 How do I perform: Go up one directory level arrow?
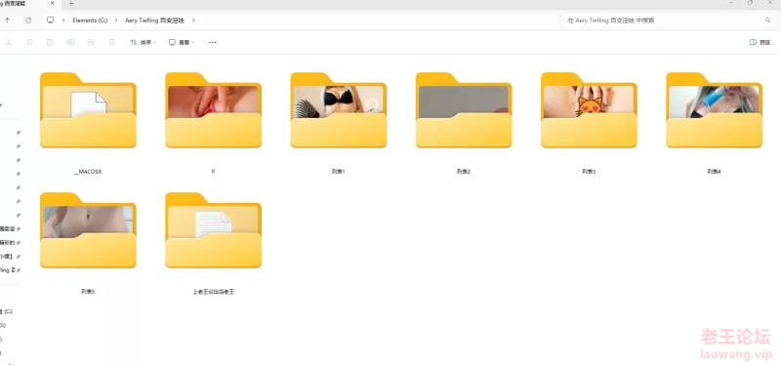coord(8,20)
